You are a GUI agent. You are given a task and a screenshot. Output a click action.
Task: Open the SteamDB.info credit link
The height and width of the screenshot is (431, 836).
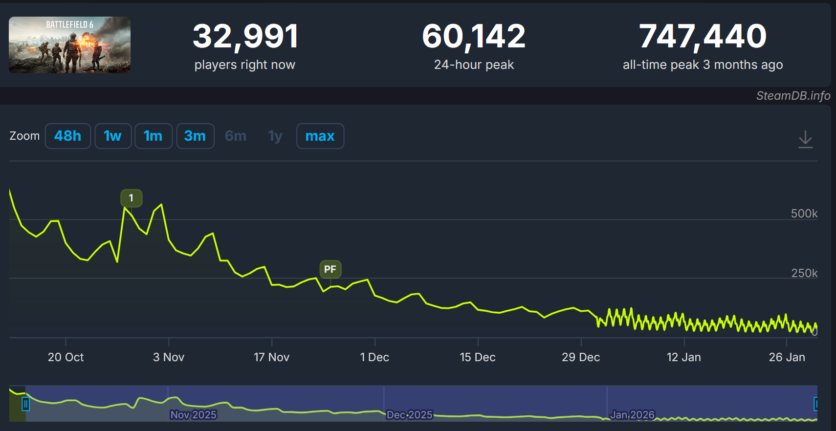tap(793, 96)
